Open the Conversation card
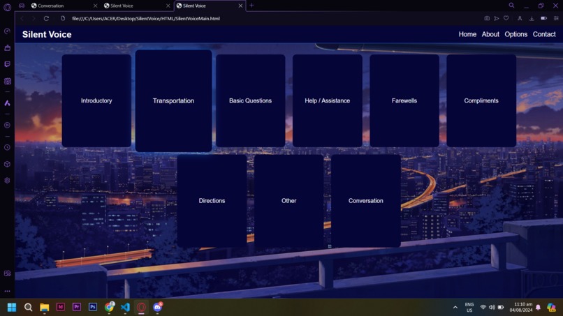Viewport: 563px width, 316px height. (366, 200)
